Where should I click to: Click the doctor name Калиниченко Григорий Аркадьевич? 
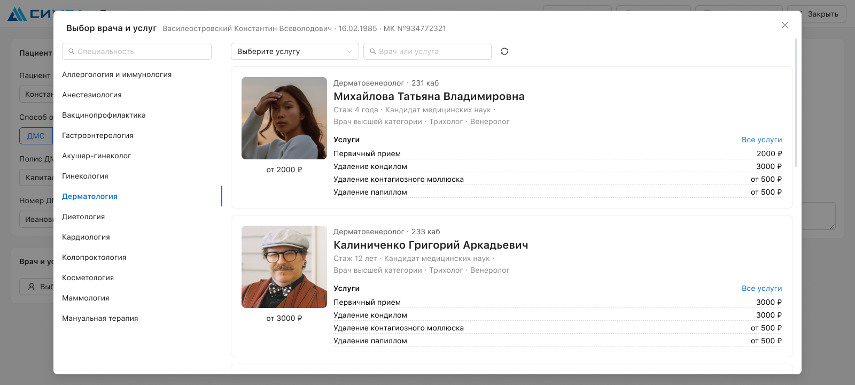pos(431,245)
